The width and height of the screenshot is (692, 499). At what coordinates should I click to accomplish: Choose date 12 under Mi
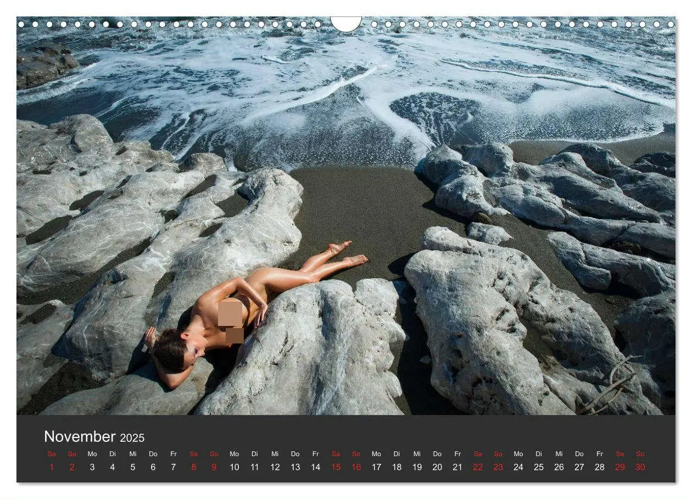(275, 467)
